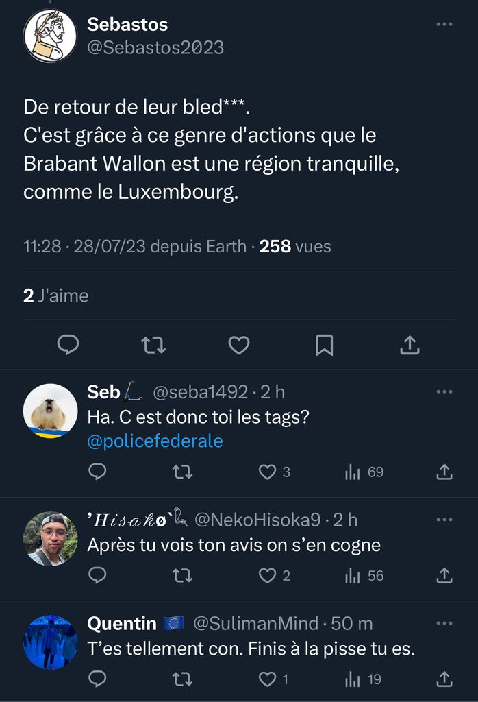
Task: Retweet the main Sebastos tweet
Action: (x=153, y=345)
